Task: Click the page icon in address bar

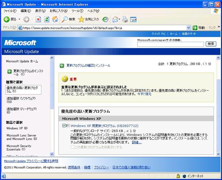Action: pyautogui.click(x=21, y=28)
